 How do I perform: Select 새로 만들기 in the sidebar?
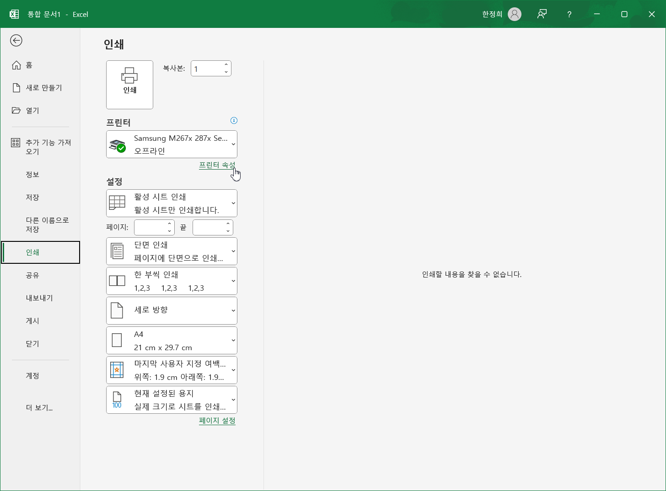pyautogui.click(x=40, y=88)
